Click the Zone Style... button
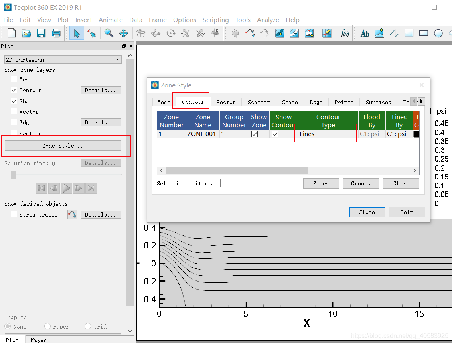 [63, 146]
